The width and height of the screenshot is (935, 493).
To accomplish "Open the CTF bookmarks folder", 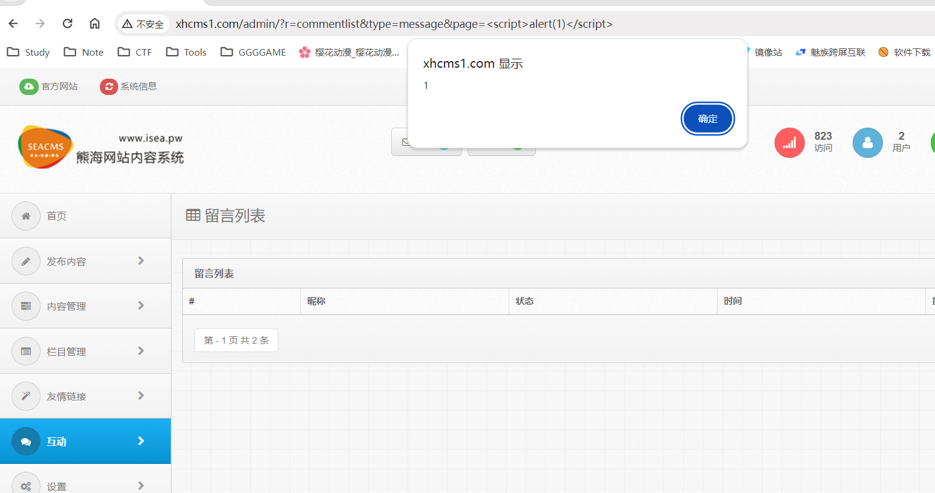I will coord(134,52).
